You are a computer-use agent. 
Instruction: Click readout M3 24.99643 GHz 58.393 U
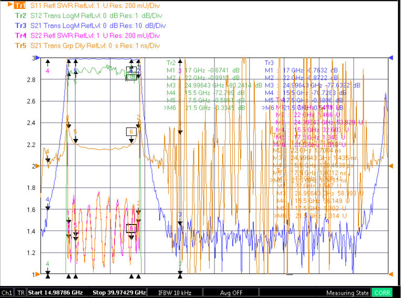[320, 193]
